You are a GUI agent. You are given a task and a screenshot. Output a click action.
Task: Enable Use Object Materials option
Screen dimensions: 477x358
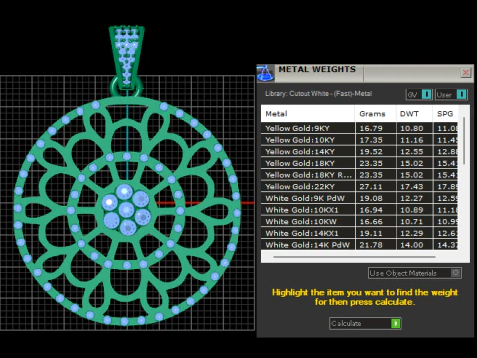(414, 273)
